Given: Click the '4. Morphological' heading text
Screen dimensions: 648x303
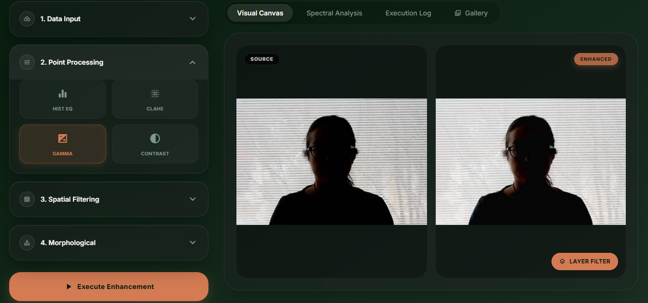Looking at the screenshot, I should (x=68, y=243).
